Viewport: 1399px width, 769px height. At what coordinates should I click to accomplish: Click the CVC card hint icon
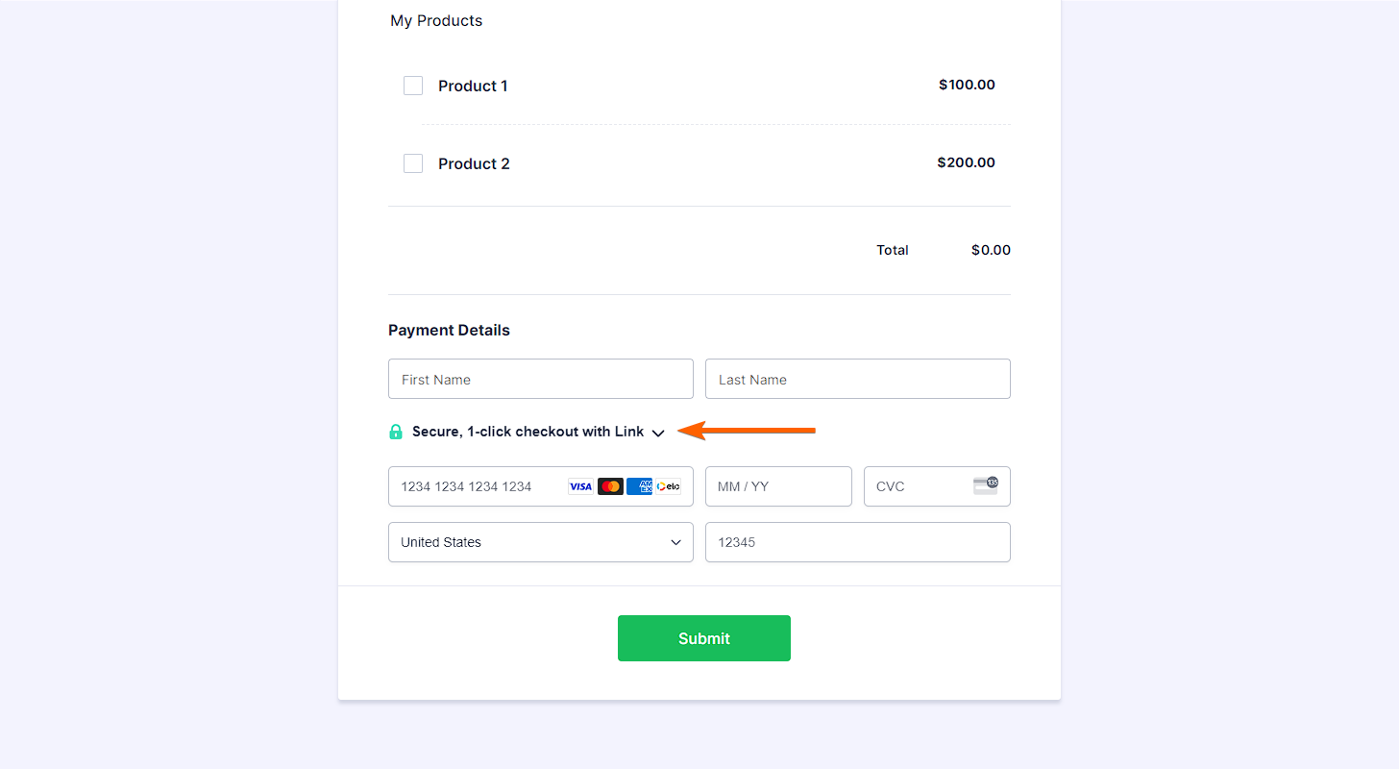986,485
